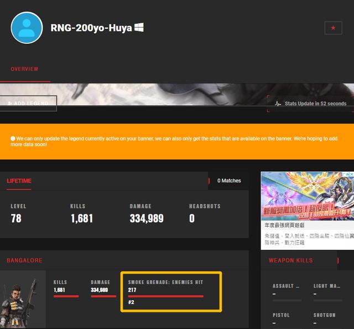This screenshot has width=354, height=329.
Task: Click Bangalore's Kills progress bar
Action: [x=66, y=296]
